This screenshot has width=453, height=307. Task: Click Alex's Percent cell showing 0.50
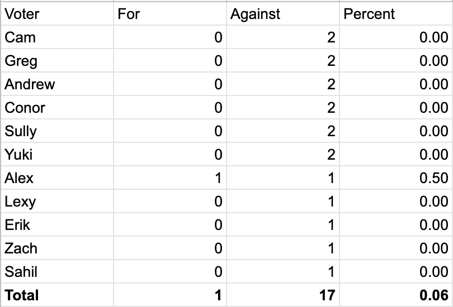tap(395, 178)
